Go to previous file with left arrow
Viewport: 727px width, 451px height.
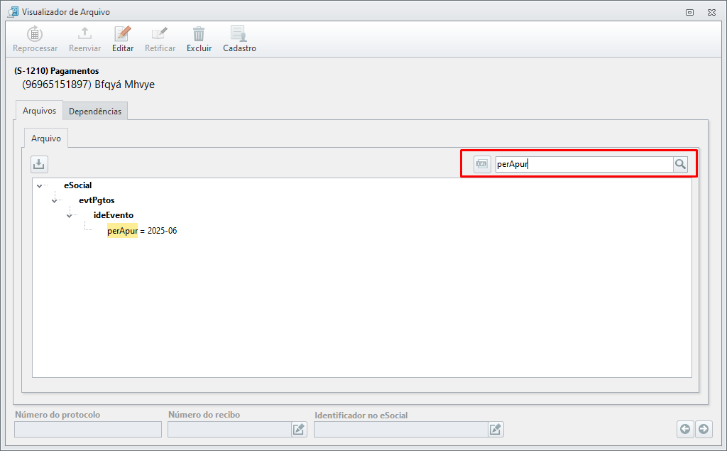coord(685,429)
